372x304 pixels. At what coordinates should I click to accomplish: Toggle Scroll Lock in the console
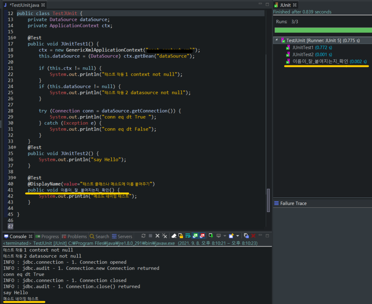click(181, 236)
